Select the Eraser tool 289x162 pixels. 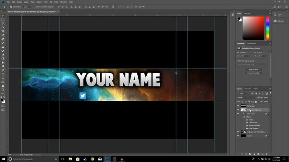pyautogui.click(x=3, y=54)
